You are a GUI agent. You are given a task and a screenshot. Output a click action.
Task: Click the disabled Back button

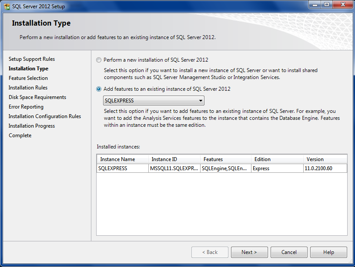210,252
